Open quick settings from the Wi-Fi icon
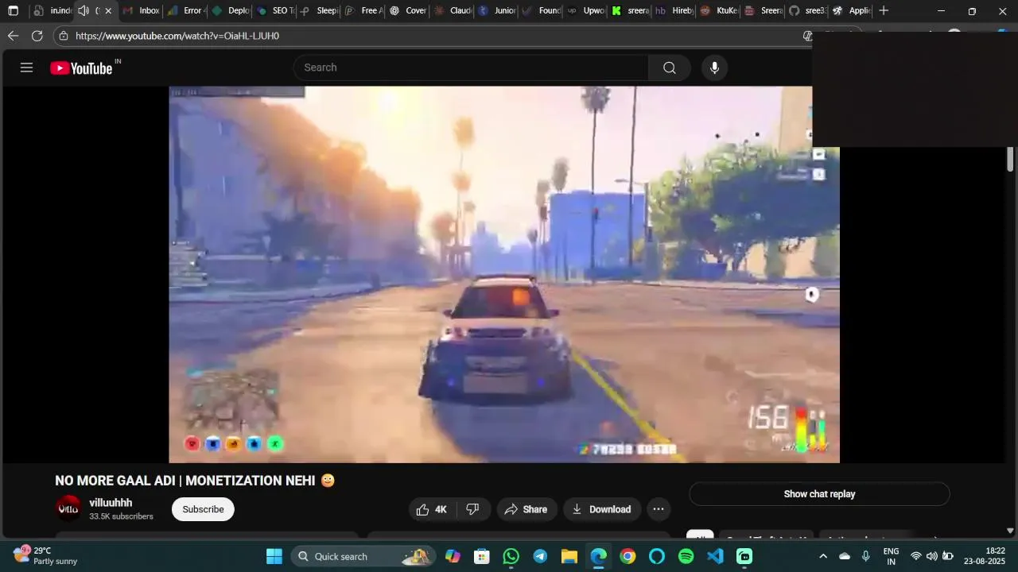Image resolution: width=1018 pixels, height=572 pixels. (916, 556)
